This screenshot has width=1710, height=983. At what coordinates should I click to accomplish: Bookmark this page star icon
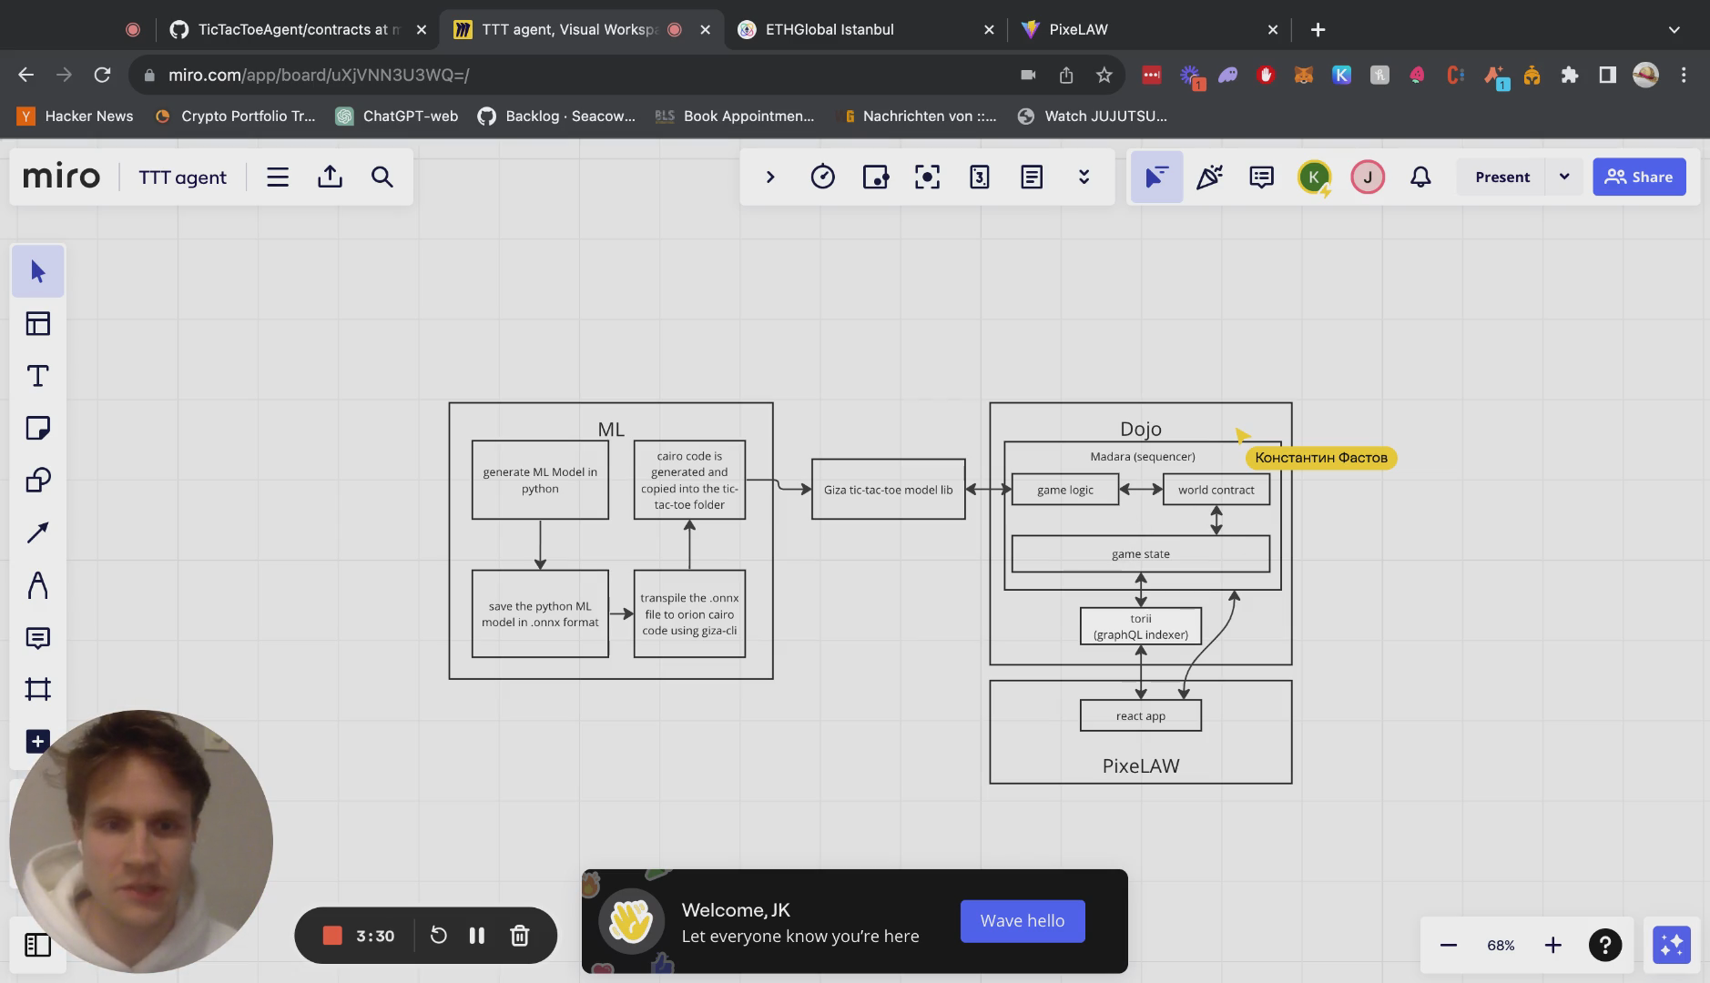tap(1104, 75)
